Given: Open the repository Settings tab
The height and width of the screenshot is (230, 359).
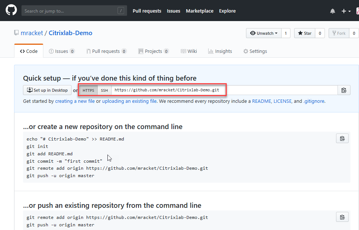Looking at the screenshot, I should point(255,51).
